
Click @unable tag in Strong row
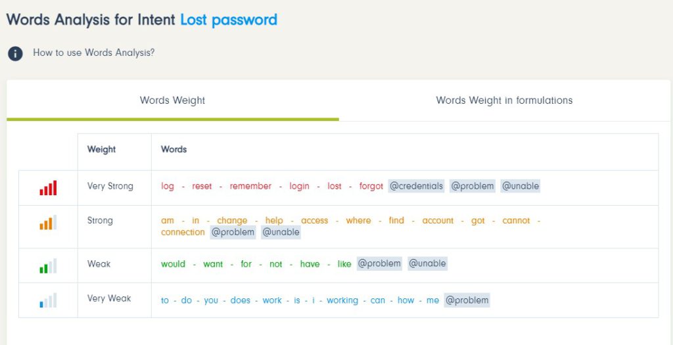point(281,232)
